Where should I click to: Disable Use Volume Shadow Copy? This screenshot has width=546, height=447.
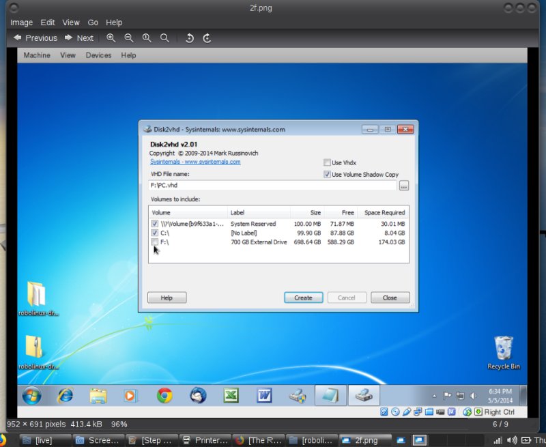click(328, 174)
